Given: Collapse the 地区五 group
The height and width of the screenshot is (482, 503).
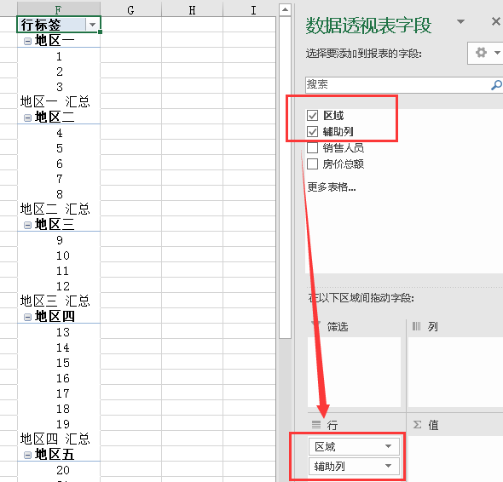Looking at the screenshot, I should point(27,455).
